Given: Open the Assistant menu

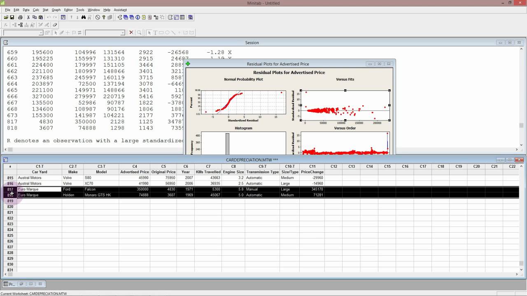Looking at the screenshot, I should tap(120, 10).
